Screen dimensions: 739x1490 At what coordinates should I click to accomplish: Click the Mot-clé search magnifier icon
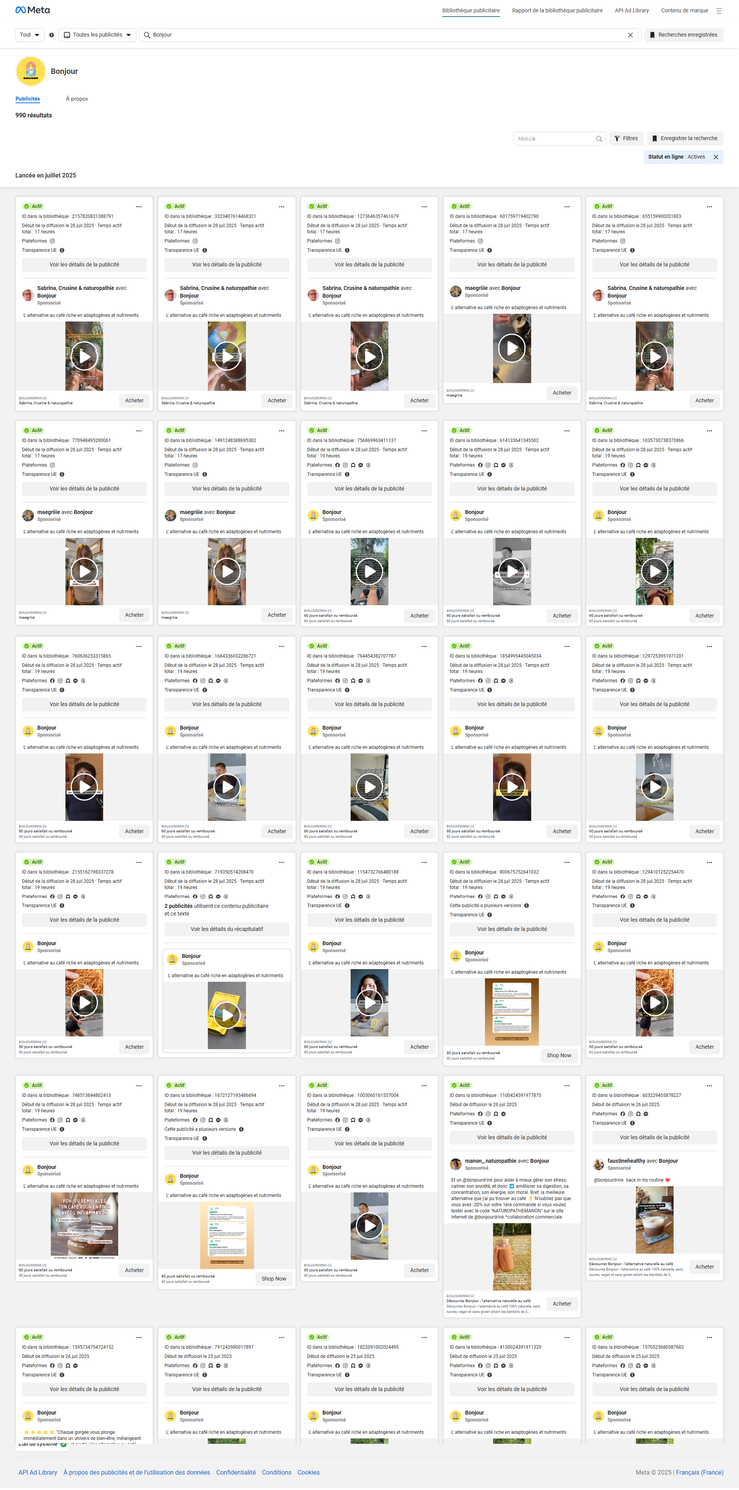pos(599,139)
